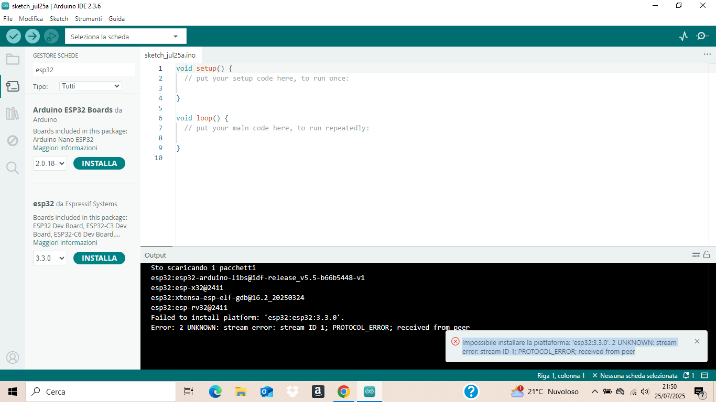The height and width of the screenshot is (402, 716).
Task: Open the Library Manager sidebar icon
Action: tap(13, 114)
